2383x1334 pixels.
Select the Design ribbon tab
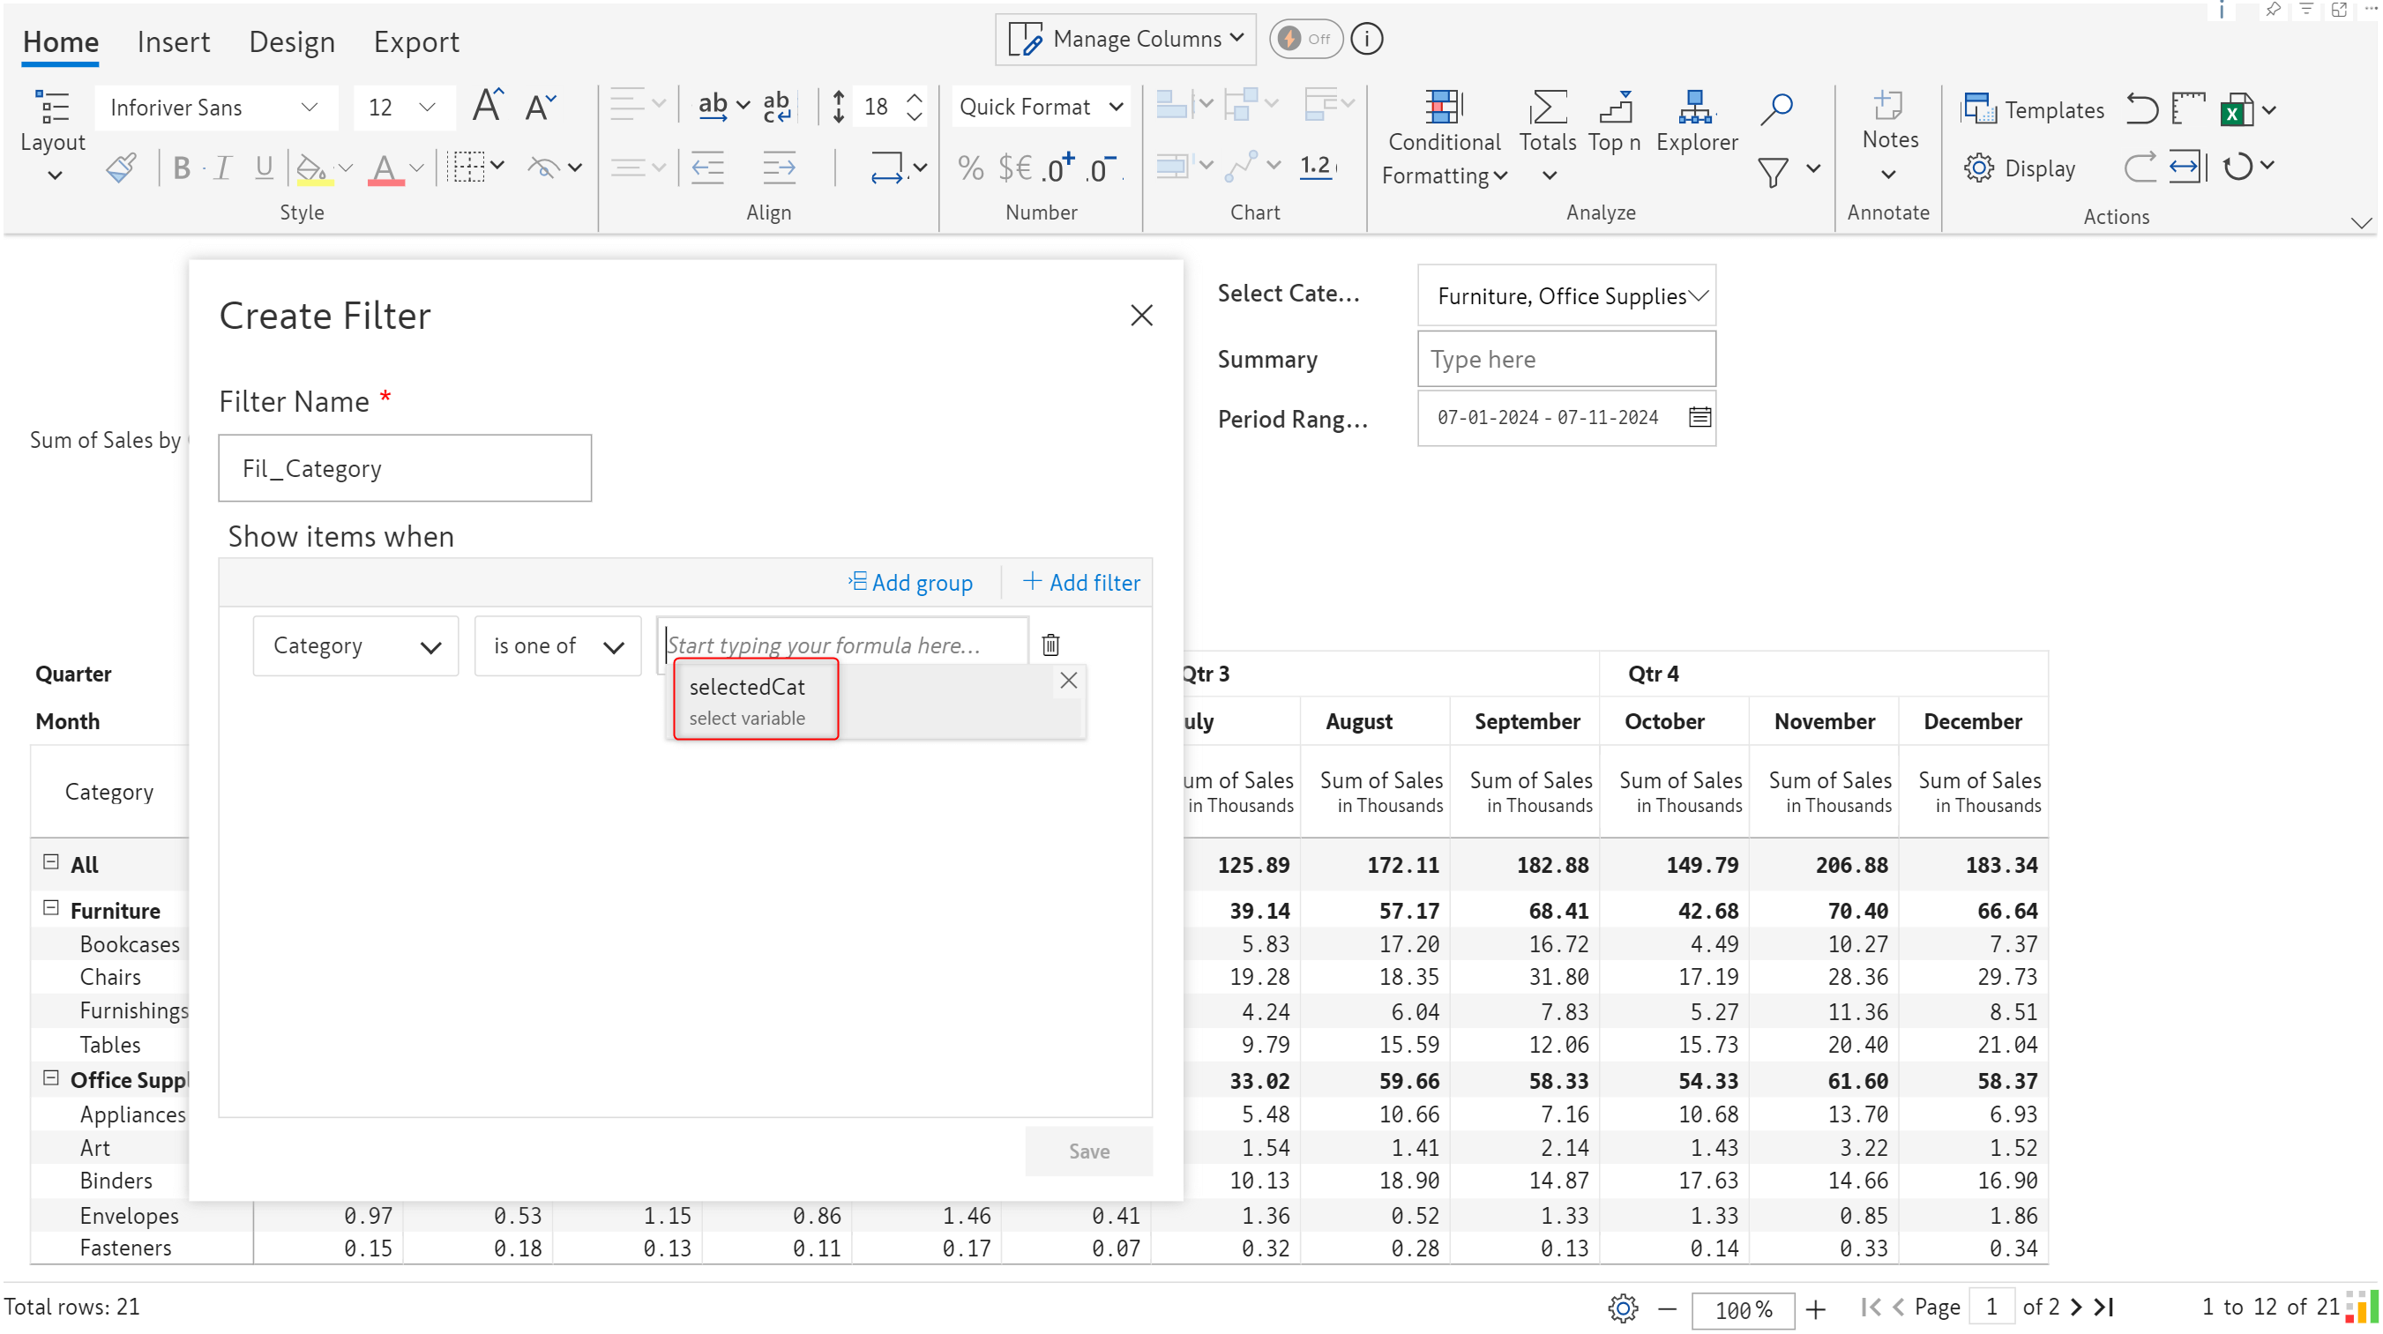[x=289, y=40]
